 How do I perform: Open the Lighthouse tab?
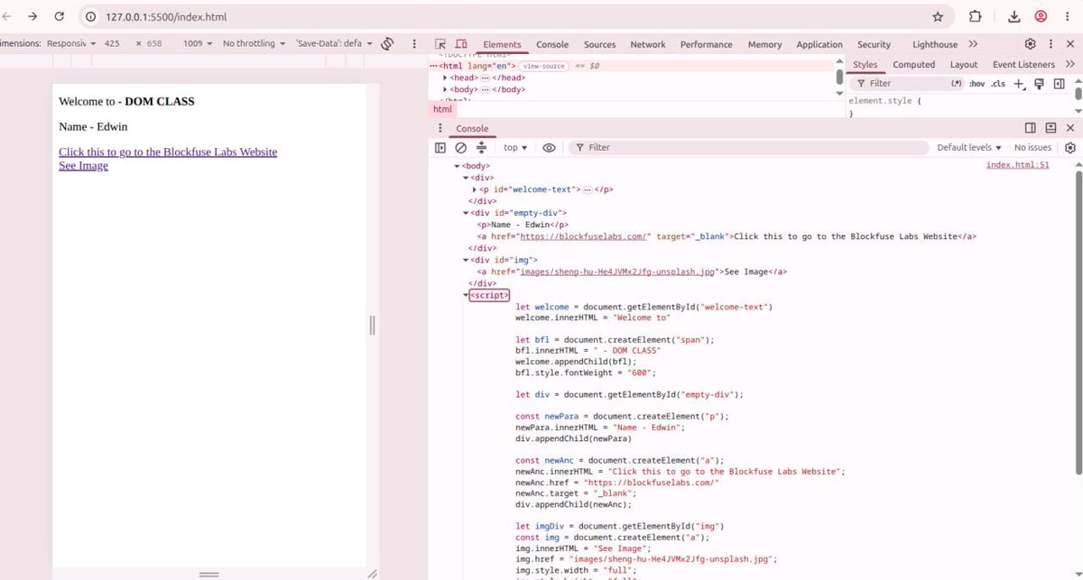(935, 44)
